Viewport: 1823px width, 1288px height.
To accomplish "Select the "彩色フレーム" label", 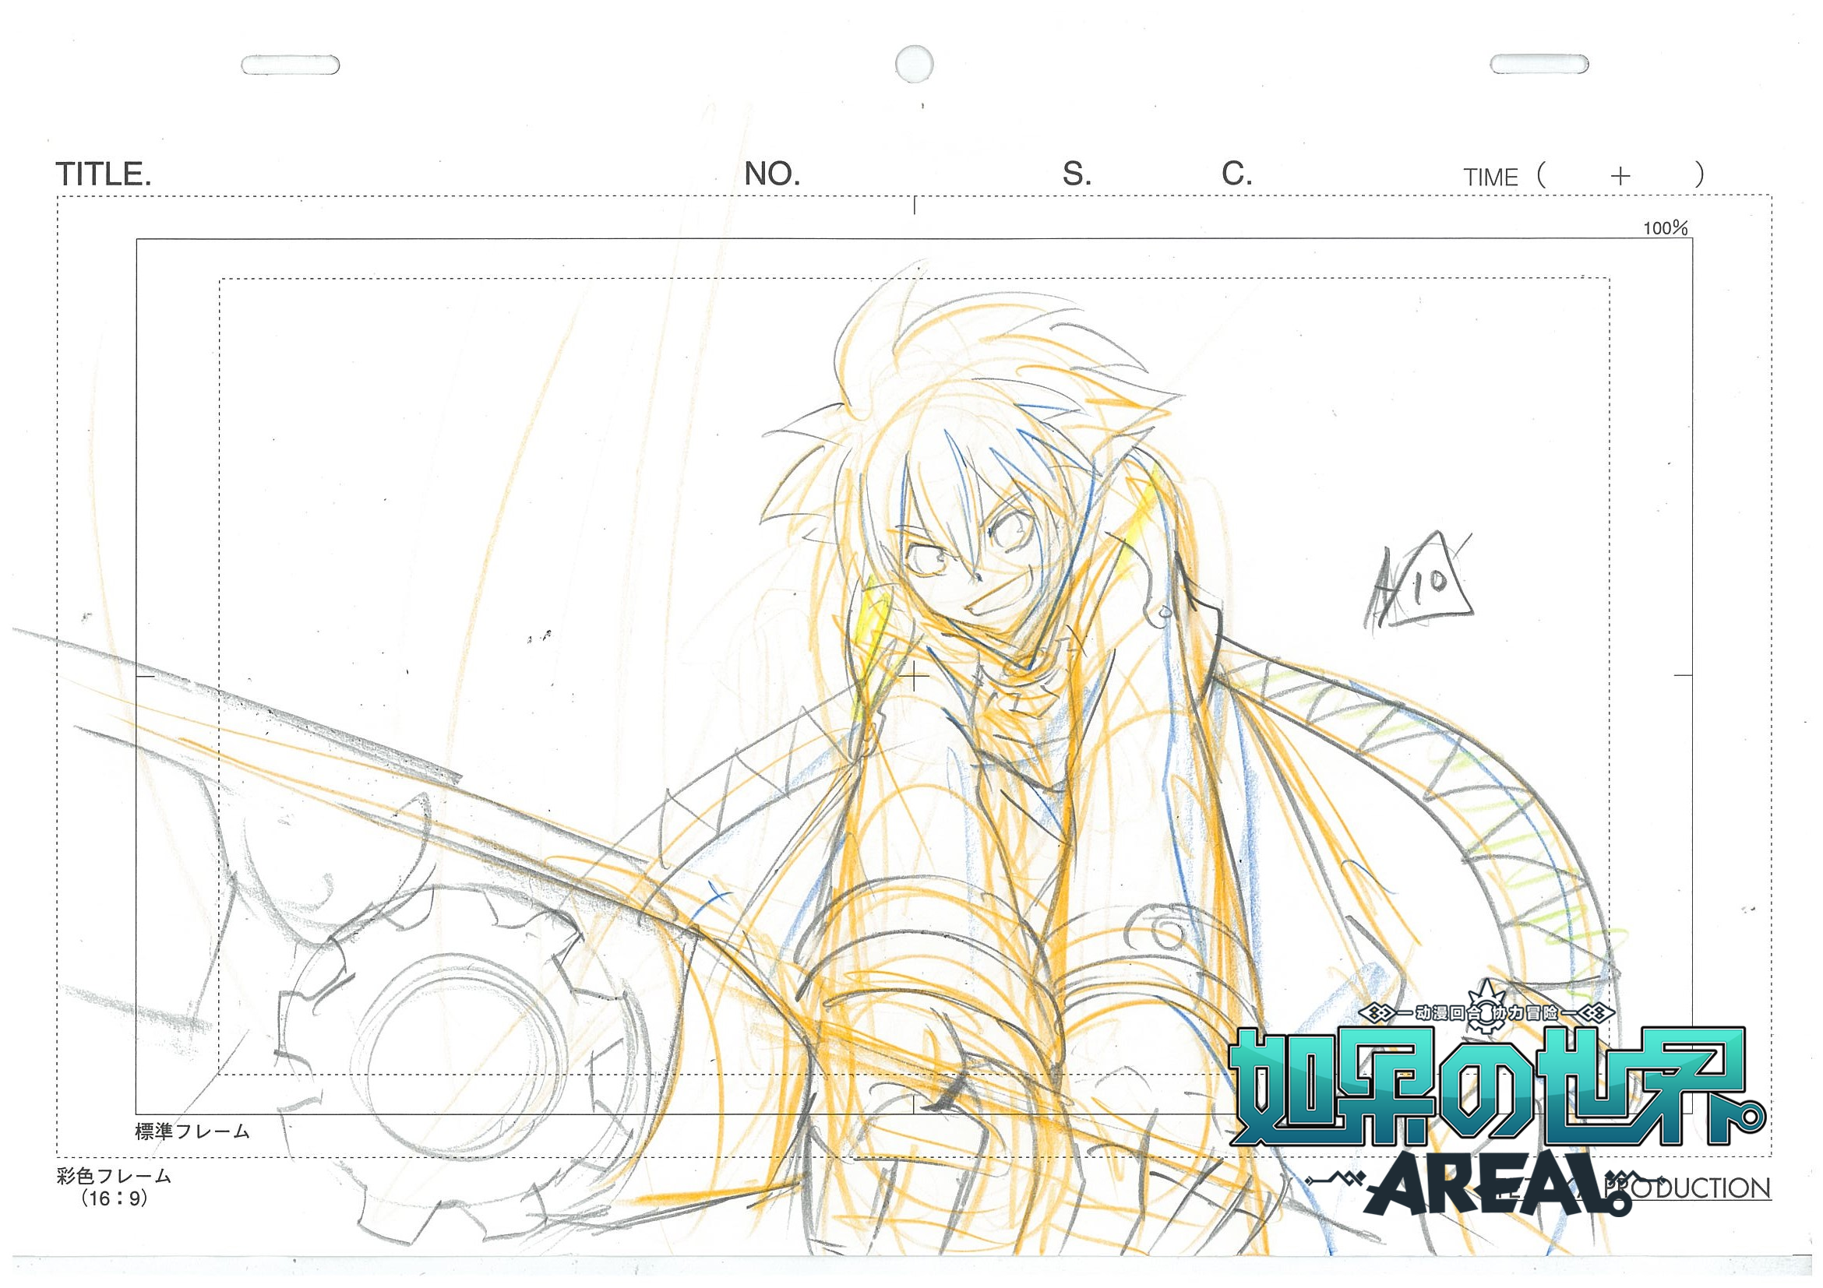I will pyautogui.click(x=114, y=1176).
